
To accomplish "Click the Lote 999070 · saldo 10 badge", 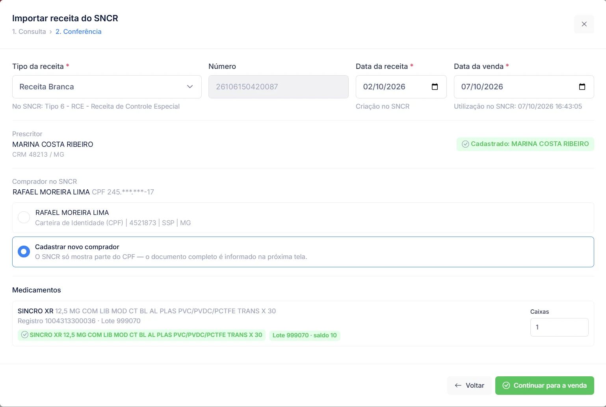I will (305, 335).
